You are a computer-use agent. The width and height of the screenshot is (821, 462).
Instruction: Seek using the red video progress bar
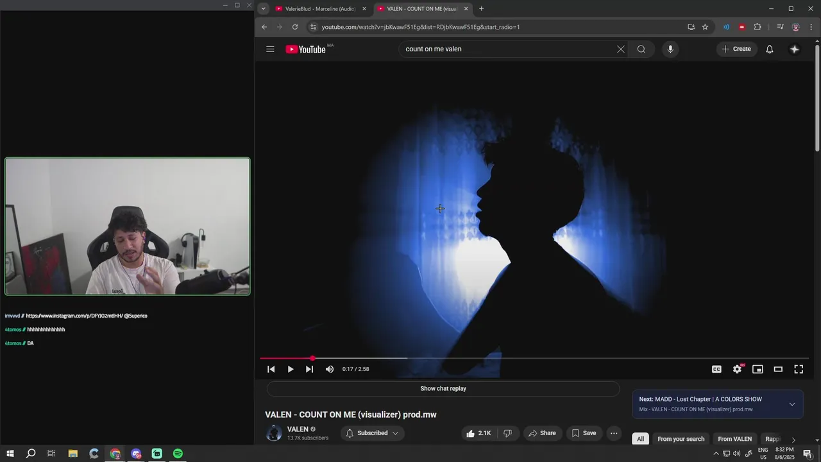coord(534,358)
